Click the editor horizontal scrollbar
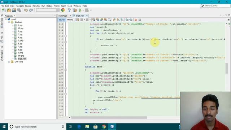Screen dimensions: 231x130 [x=109, y=117]
